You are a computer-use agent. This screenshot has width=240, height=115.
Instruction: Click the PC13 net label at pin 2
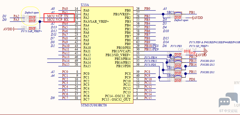tap(148, 90)
